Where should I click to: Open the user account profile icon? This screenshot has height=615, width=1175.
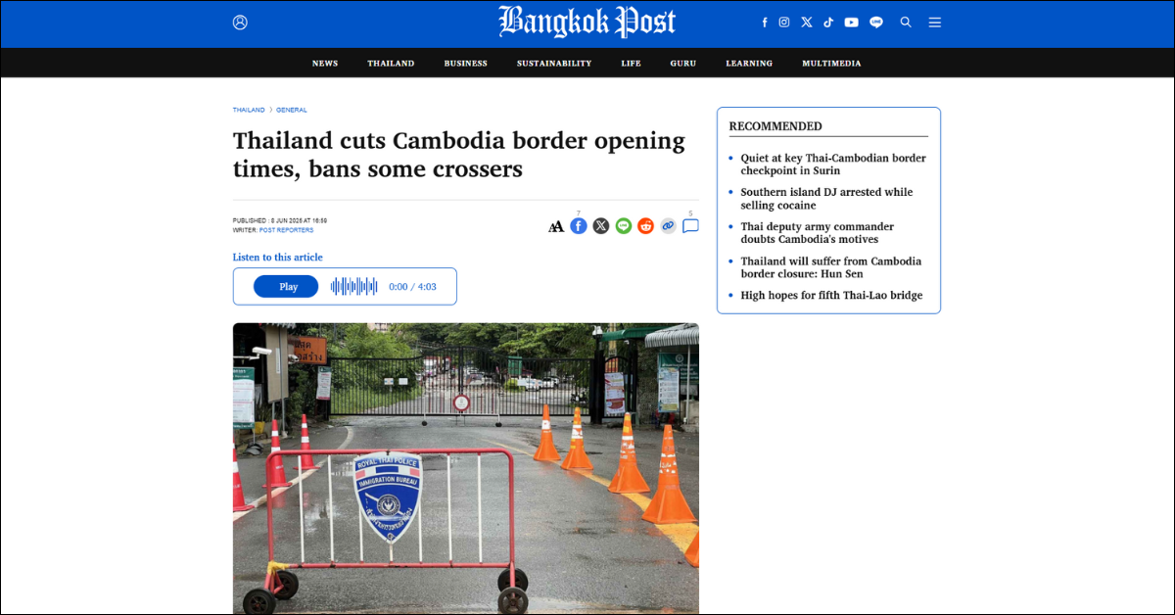click(x=240, y=22)
